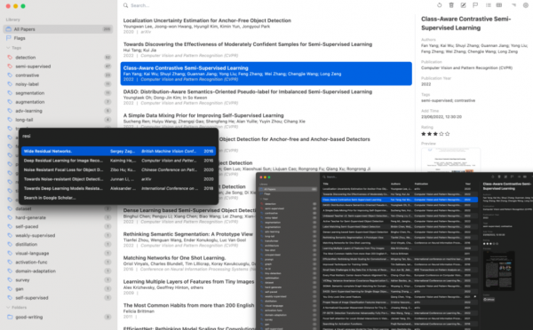
Task: Set rating to fourth star
Action: 442,134
